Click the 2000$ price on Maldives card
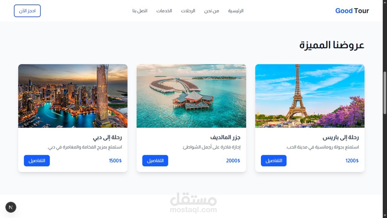The height and width of the screenshot is (218, 387). (x=233, y=161)
